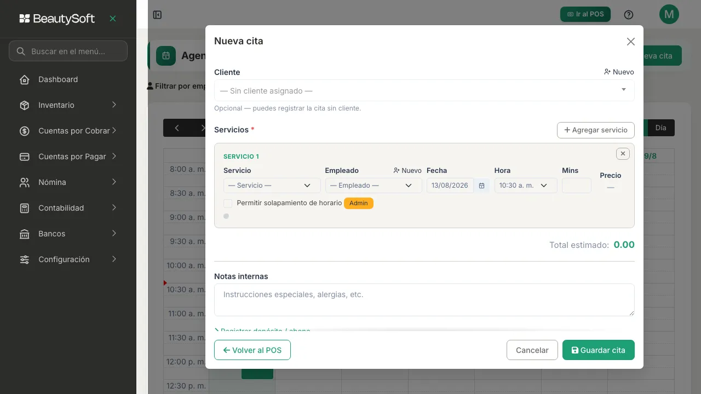
Task: Click Volver al POS button
Action: [252, 350]
